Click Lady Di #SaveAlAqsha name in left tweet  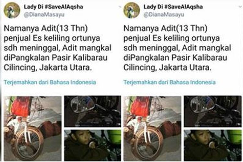pyautogui.click(x=53, y=7)
